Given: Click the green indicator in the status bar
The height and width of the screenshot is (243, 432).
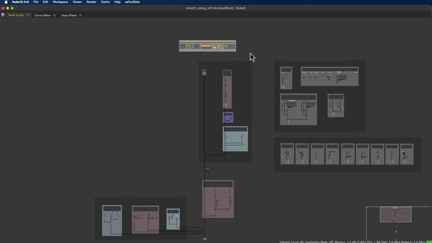Looking at the screenshot, I should click(429, 242).
